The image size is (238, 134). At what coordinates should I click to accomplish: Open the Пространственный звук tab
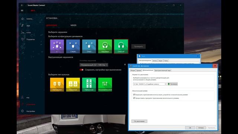[x=163, y=70]
